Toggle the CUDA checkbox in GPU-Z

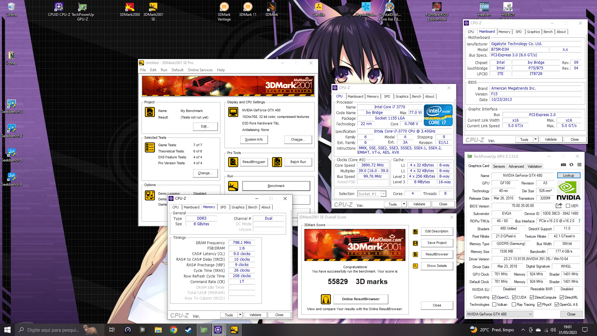514,297
